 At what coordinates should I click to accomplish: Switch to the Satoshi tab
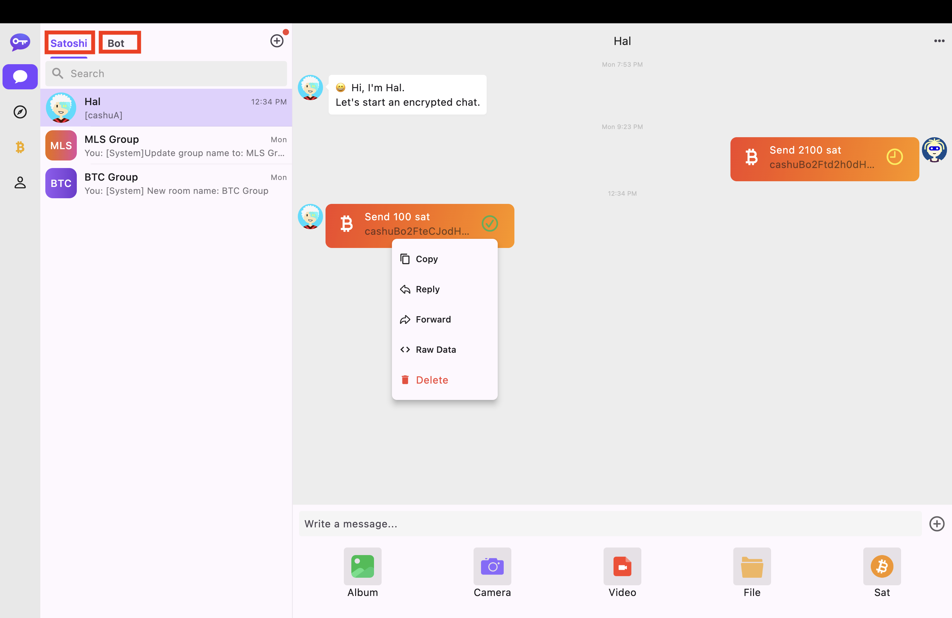tap(69, 43)
